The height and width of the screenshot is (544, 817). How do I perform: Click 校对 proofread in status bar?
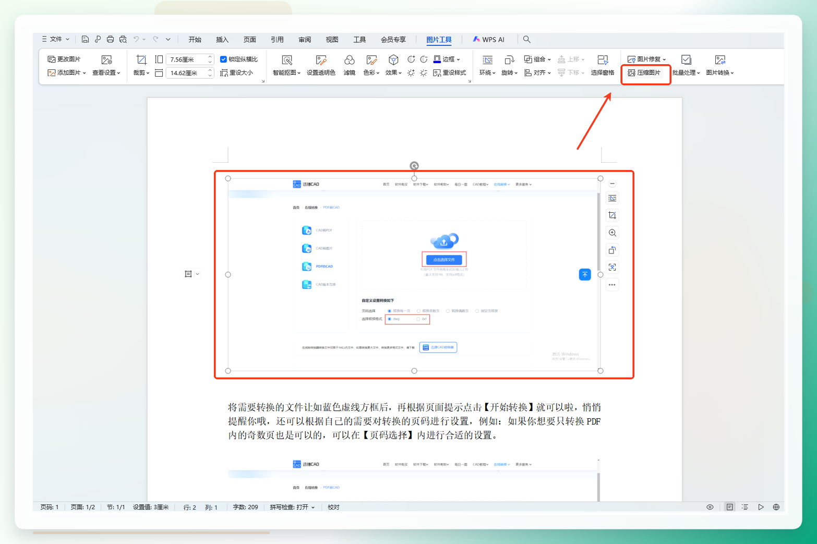click(x=333, y=507)
